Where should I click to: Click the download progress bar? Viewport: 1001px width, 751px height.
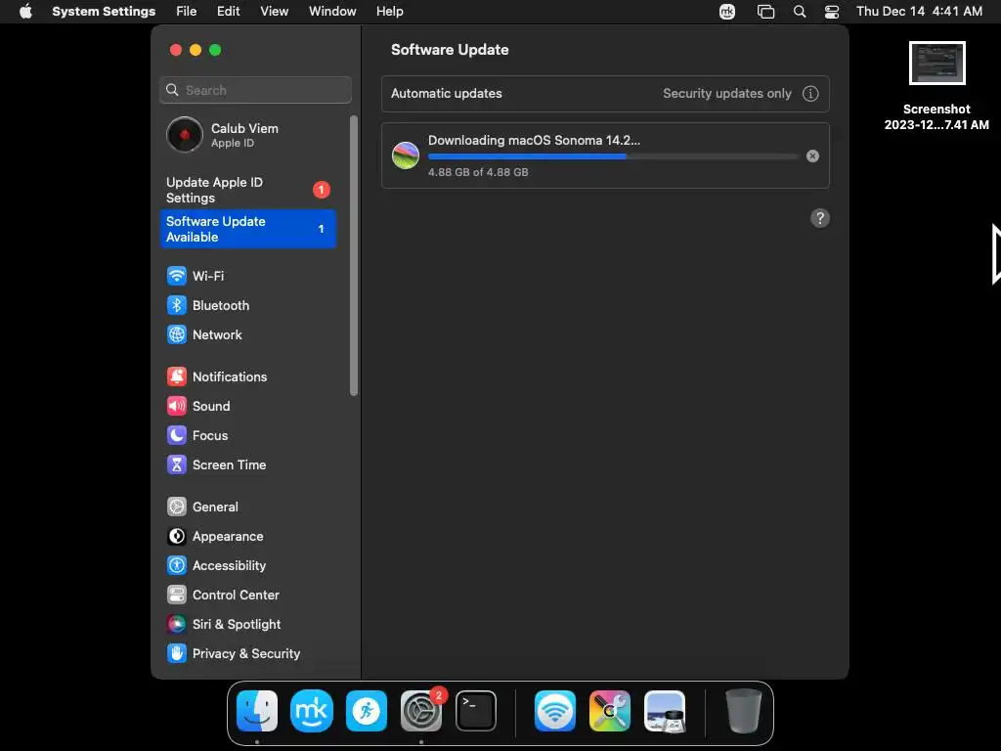tap(613, 155)
